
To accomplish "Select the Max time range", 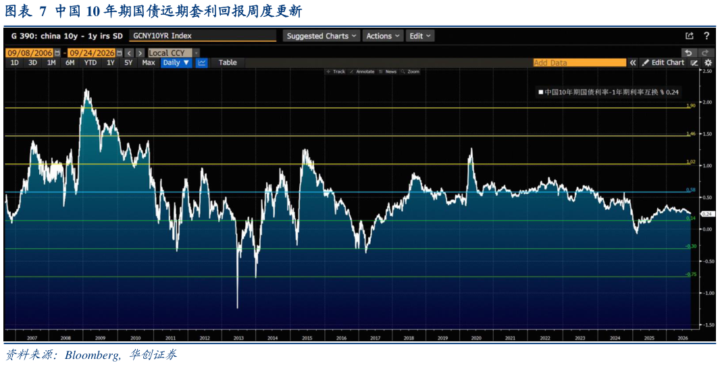I will [x=149, y=63].
